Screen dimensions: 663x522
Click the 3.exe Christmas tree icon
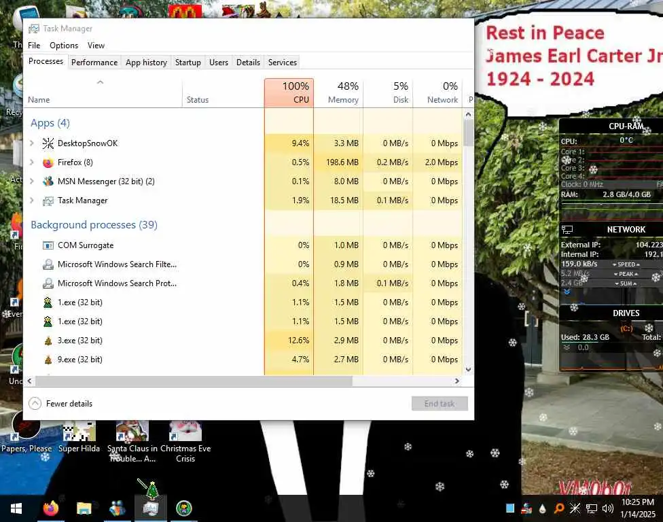coord(48,341)
